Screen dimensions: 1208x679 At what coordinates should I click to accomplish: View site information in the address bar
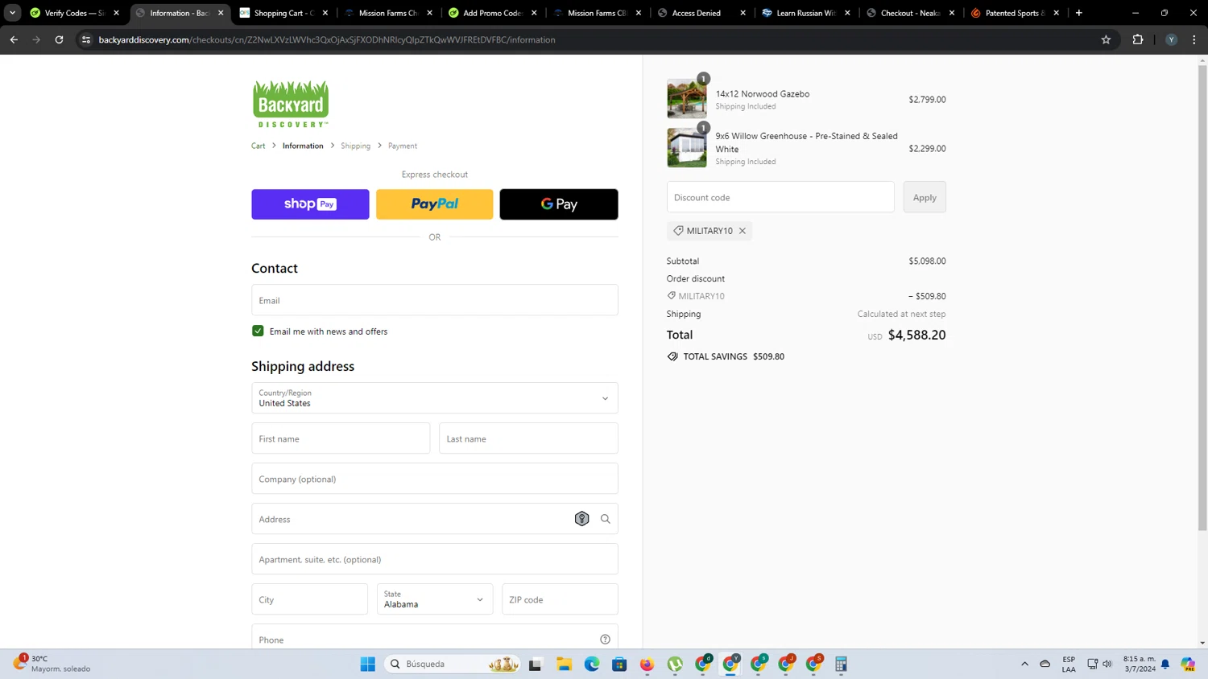pos(86,39)
